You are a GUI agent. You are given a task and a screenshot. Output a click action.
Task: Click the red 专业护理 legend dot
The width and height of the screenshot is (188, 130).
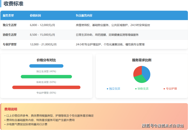pyautogui.click(x=164, y=89)
